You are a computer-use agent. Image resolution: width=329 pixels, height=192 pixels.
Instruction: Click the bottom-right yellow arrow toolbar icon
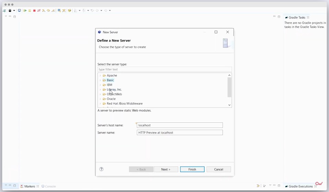(258, 186)
